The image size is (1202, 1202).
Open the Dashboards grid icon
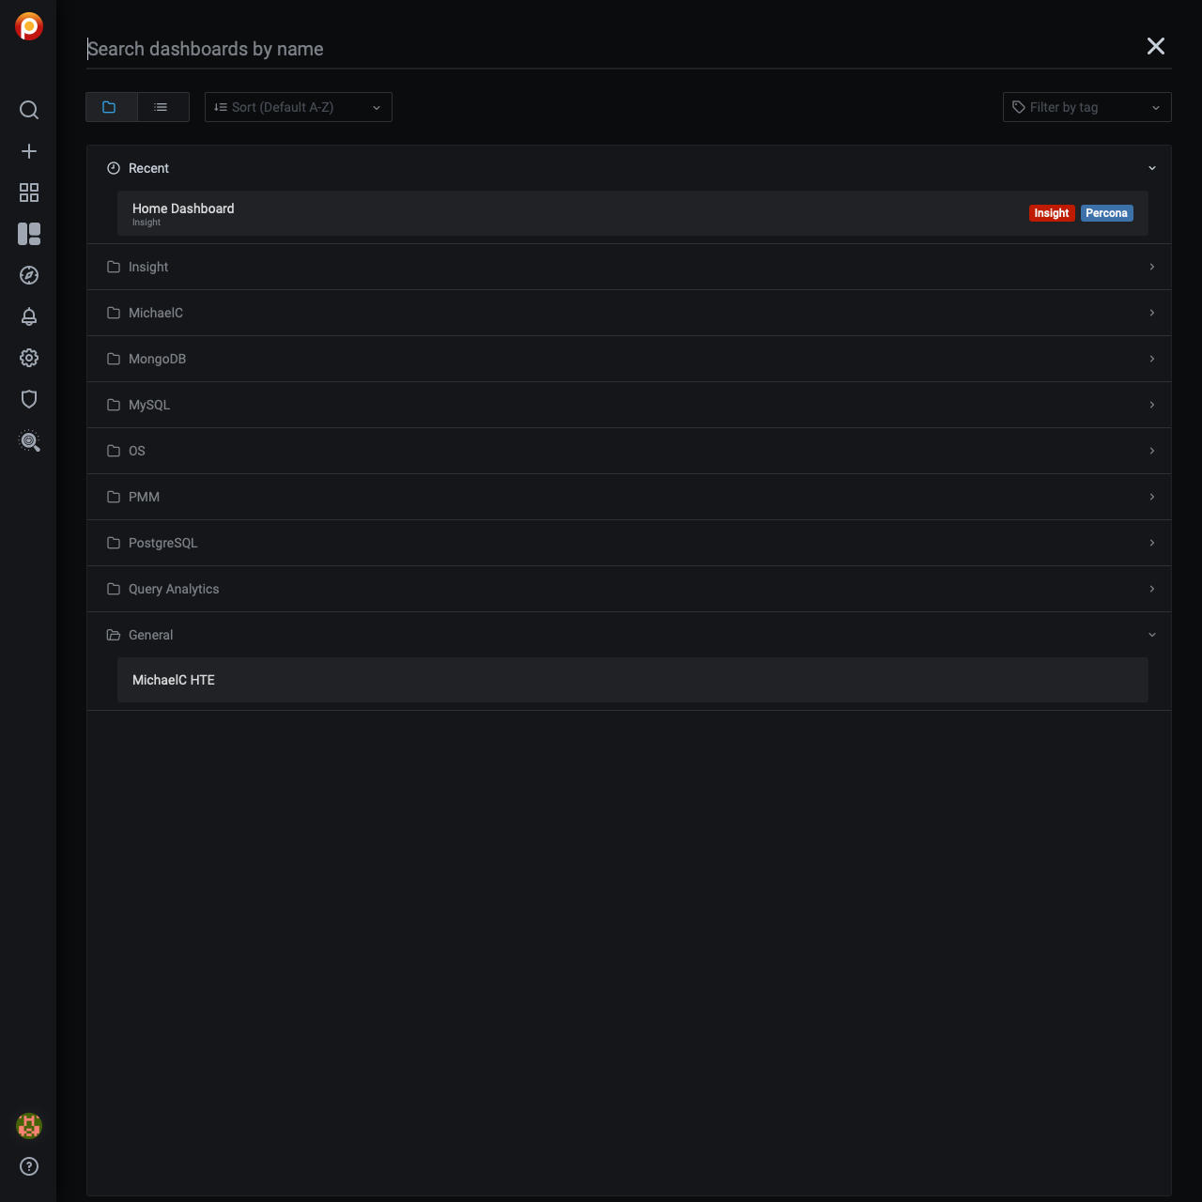point(29,193)
